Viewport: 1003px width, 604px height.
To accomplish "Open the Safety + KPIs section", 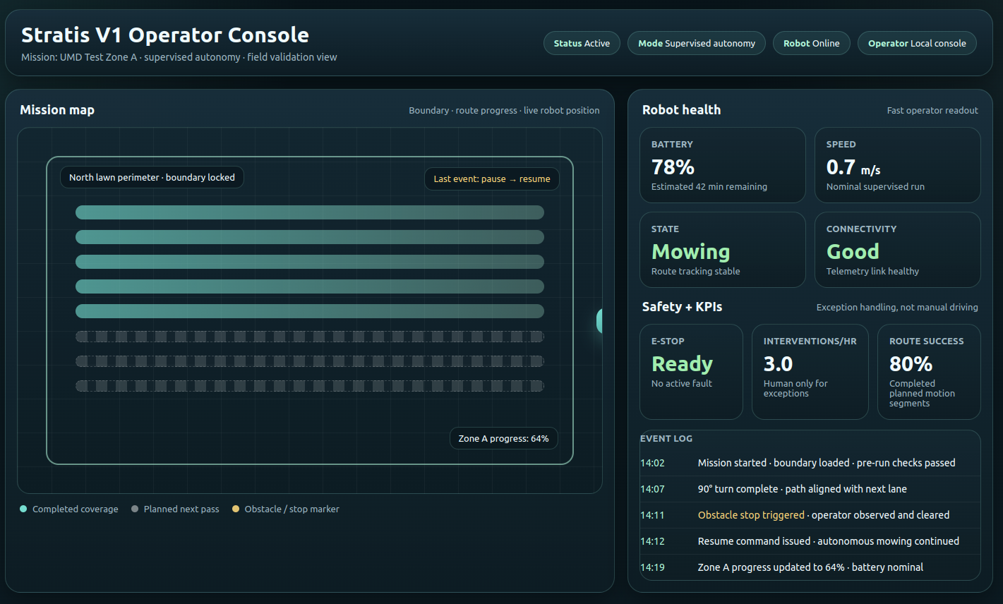I will tap(681, 307).
